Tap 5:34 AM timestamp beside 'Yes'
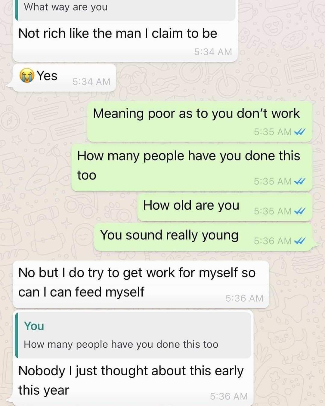 coord(91,82)
